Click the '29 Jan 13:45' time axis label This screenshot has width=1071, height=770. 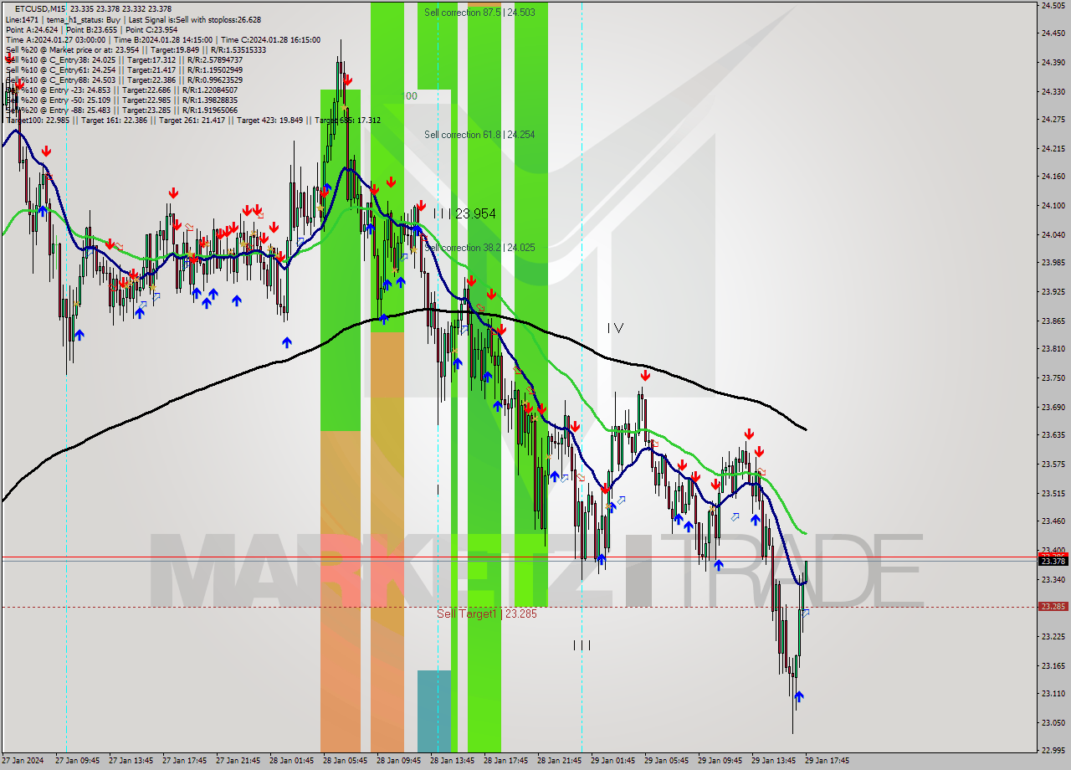(774, 761)
